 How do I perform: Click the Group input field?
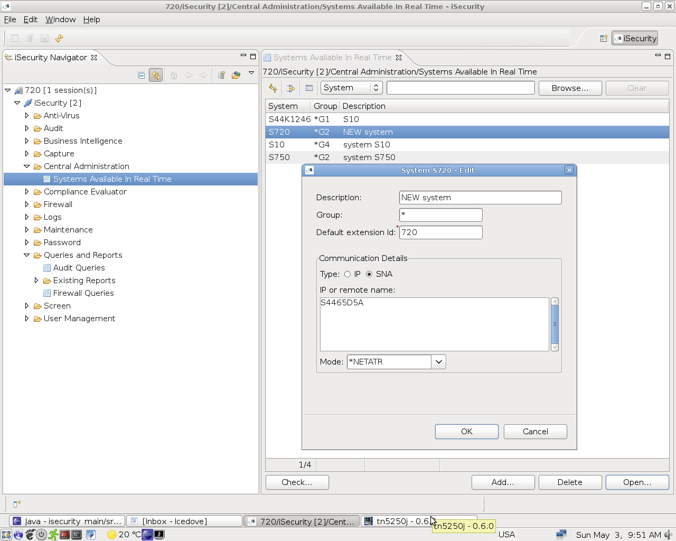[x=441, y=215]
